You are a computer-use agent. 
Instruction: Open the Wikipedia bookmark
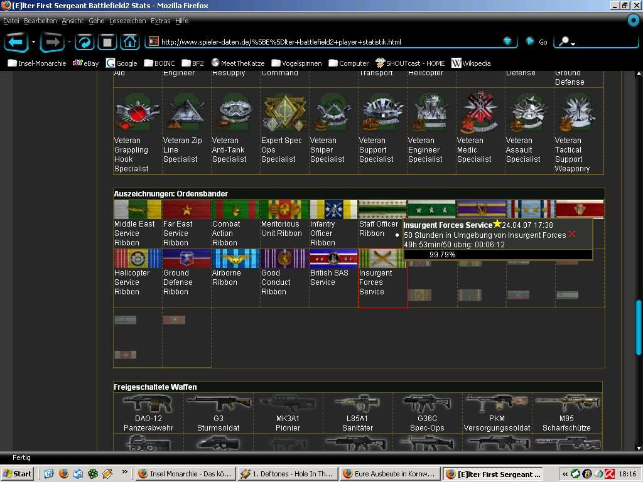[x=471, y=63]
